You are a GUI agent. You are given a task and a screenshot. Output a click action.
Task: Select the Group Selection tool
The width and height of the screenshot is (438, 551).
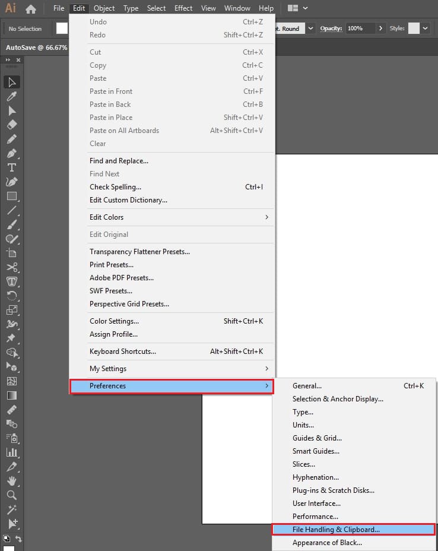12,524
